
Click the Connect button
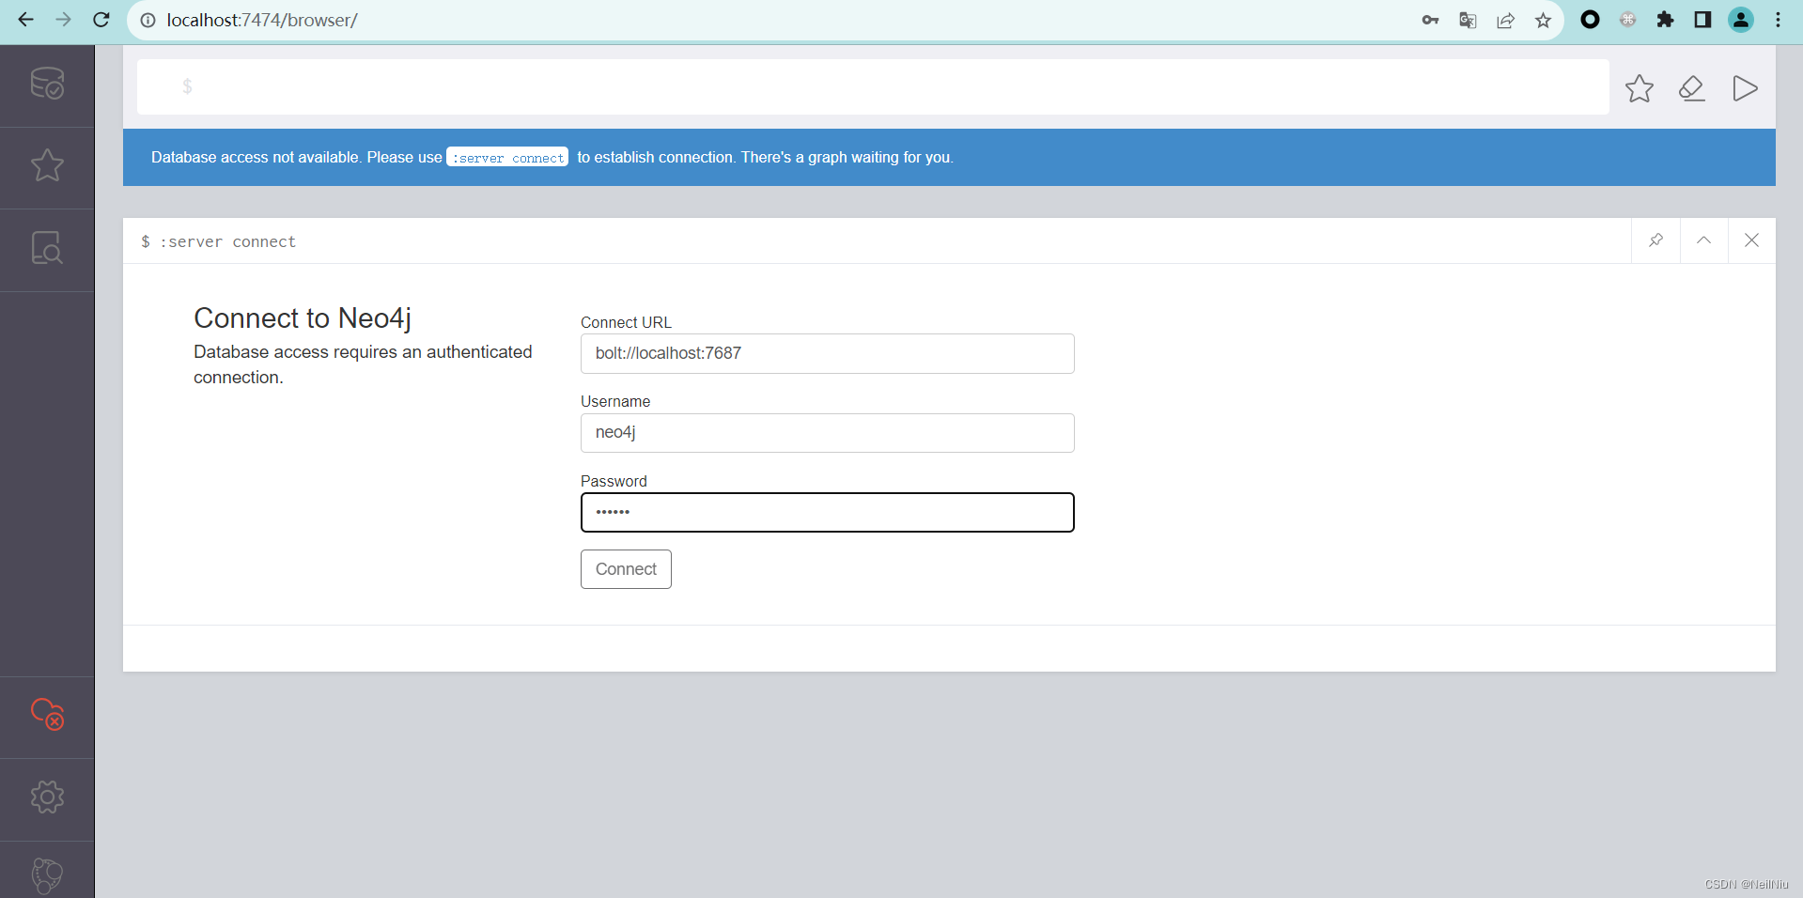pos(626,569)
